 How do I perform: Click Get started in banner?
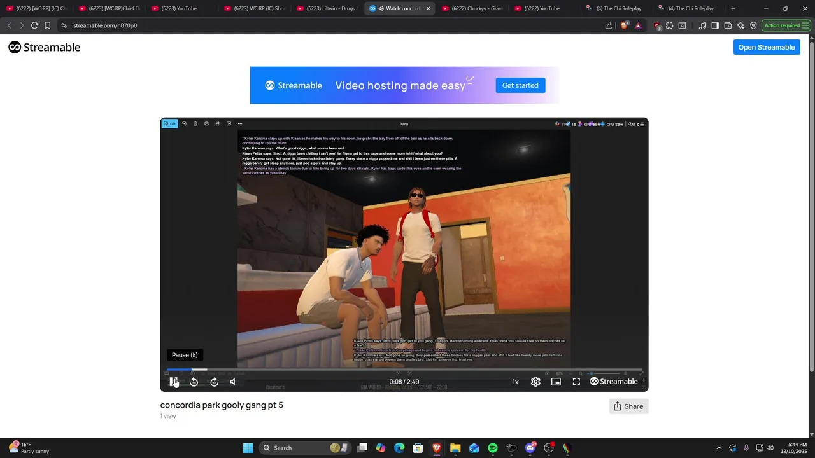pos(520,85)
